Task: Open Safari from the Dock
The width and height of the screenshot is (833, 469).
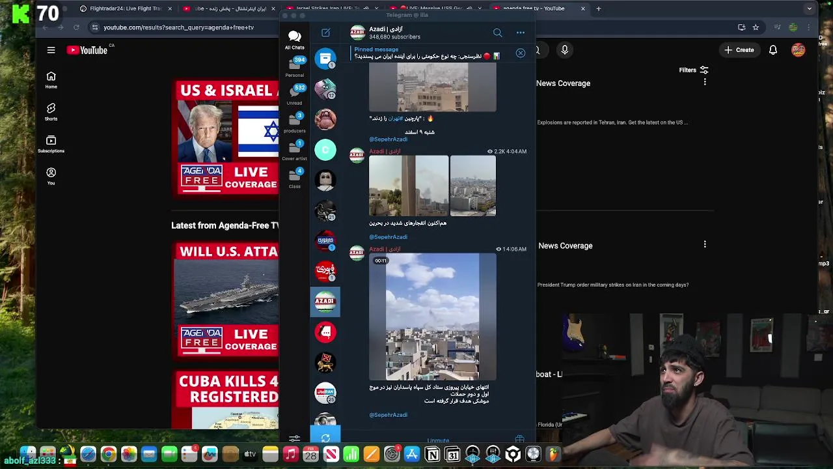Action: coord(88,454)
